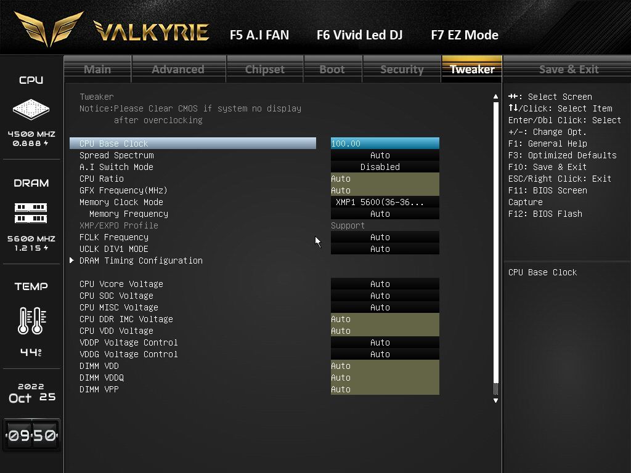Select the Memory Frequency label
Viewport: 631px width, 473px height.
click(x=129, y=214)
